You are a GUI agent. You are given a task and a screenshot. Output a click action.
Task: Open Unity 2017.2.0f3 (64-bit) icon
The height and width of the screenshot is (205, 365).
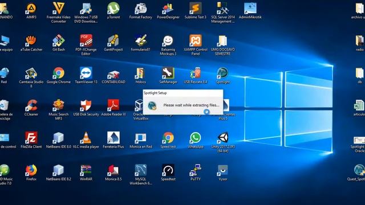pos(223,138)
